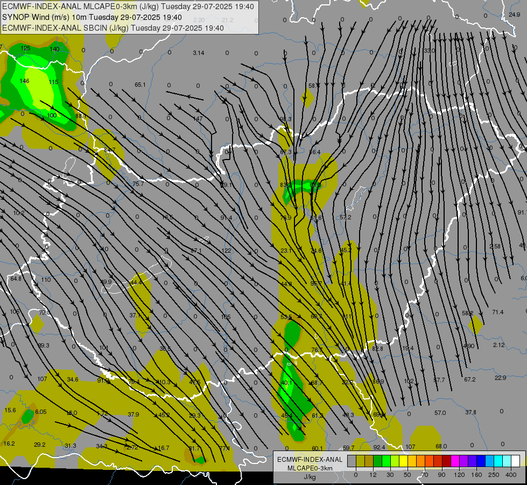Screen dimensions: 527x485
Task: Click map value 110
Action: pyautogui.click(x=46, y=280)
